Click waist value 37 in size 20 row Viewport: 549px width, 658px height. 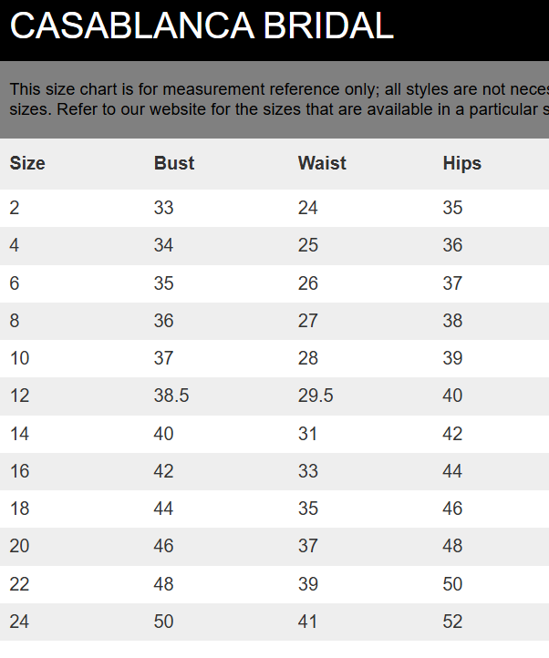pyautogui.click(x=308, y=546)
